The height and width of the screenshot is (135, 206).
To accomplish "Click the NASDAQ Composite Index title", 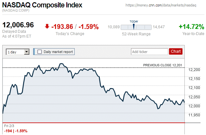I will click(x=42, y=5).
